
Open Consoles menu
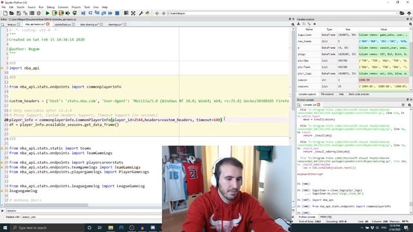tap(63, 7)
